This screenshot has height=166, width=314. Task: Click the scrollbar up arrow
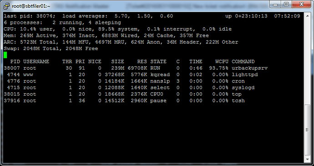pyautogui.click(x=307, y=15)
